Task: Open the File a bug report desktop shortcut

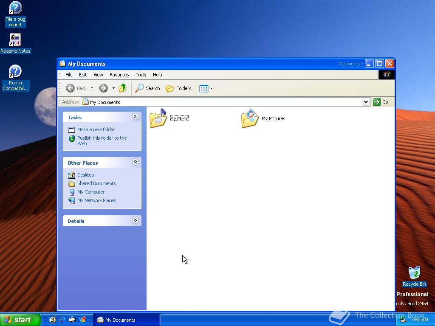Action: point(15,14)
